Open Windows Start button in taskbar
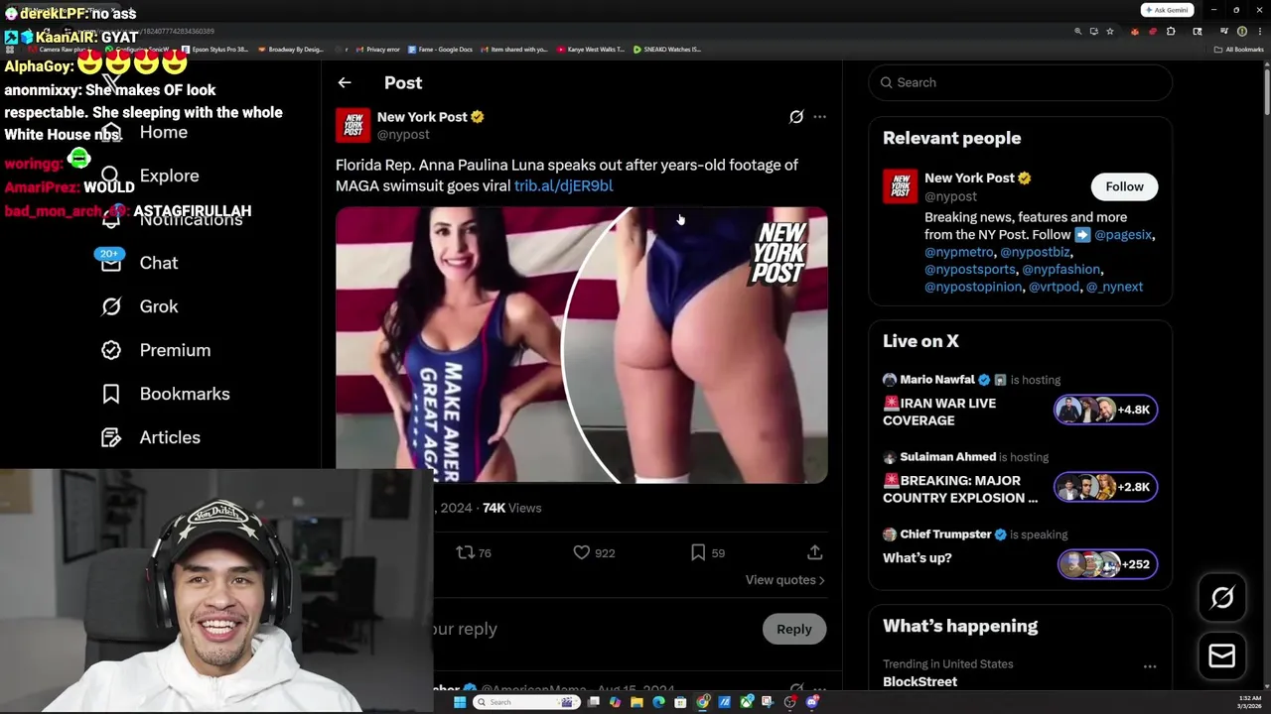The height and width of the screenshot is (714, 1271). click(x=459, y=702)
